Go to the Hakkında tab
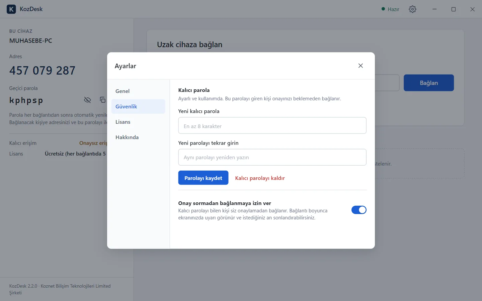The width and height of the screenshot is (482, 301). click(138, 137)
